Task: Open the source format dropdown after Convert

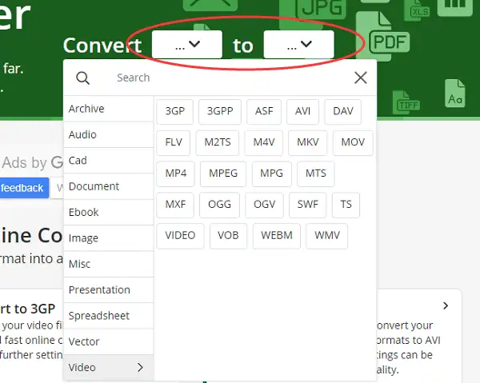Action: point(187,44)
